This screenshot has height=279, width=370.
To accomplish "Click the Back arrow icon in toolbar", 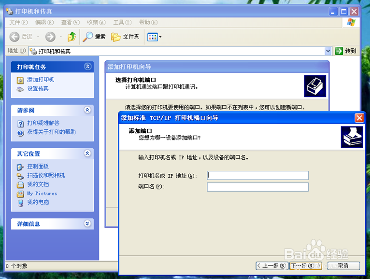I will point(14,37).
